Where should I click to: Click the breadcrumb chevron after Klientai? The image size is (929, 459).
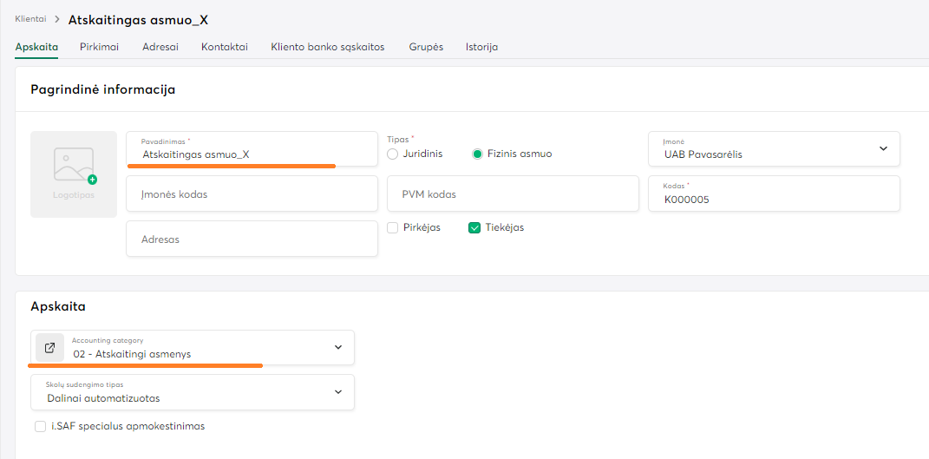click(57, 19)
